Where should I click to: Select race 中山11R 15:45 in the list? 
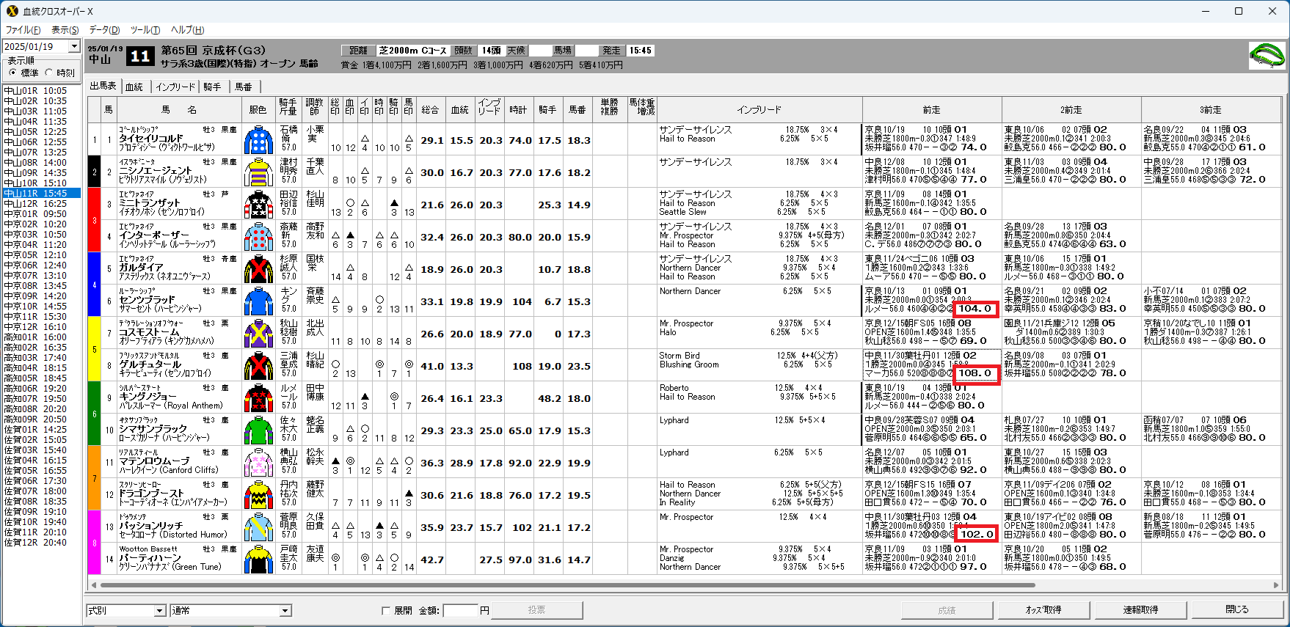pyautogui.click(x=41, y=194)
